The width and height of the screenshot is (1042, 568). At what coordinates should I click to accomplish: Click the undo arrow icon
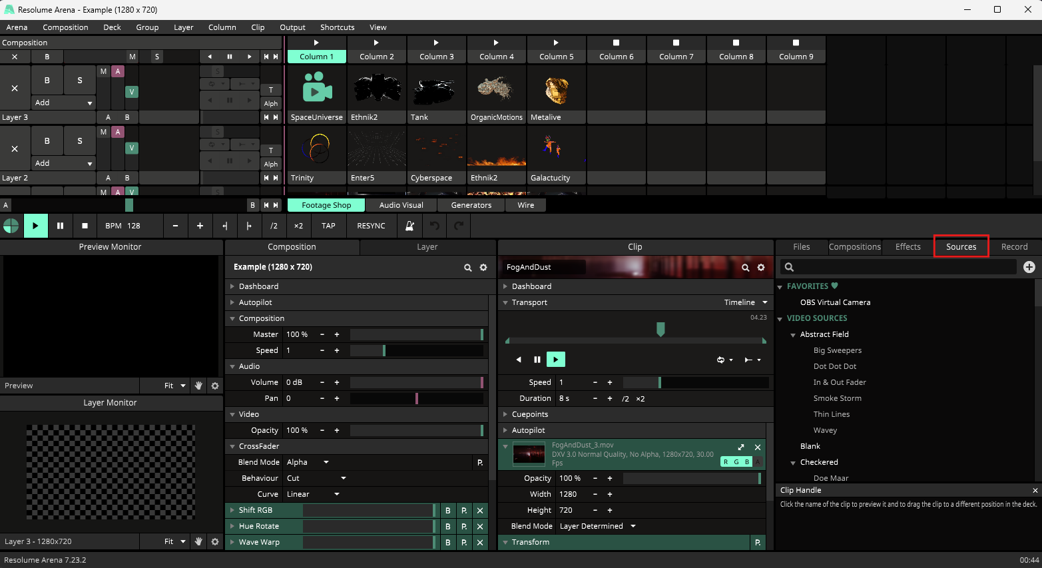click(435, 226)
